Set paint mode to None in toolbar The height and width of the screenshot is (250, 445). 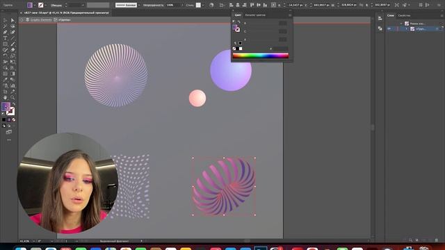14,119
